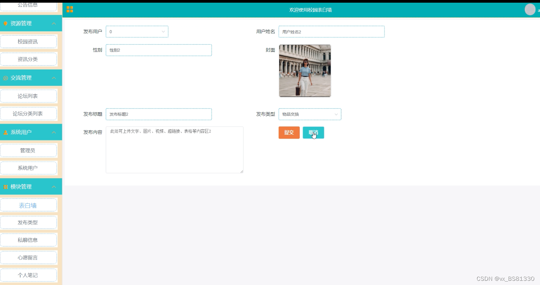Click the 用户姓名 input field
Image resolution: width=540 pixels, height=285 pixels.
(x=331, y=32)
